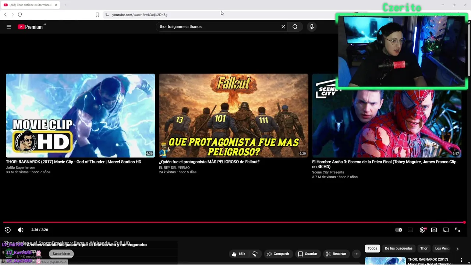Click the red video progress bar
Screen dimensions: 471x265
point(234,222)
